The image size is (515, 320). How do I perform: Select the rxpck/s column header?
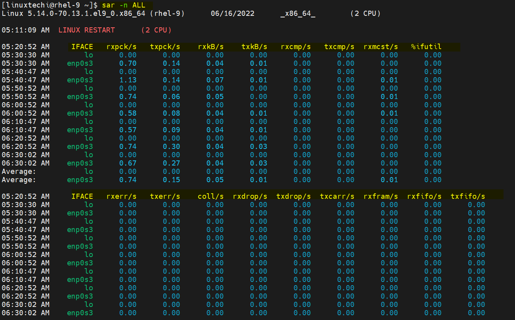click(x=121, y=46)
